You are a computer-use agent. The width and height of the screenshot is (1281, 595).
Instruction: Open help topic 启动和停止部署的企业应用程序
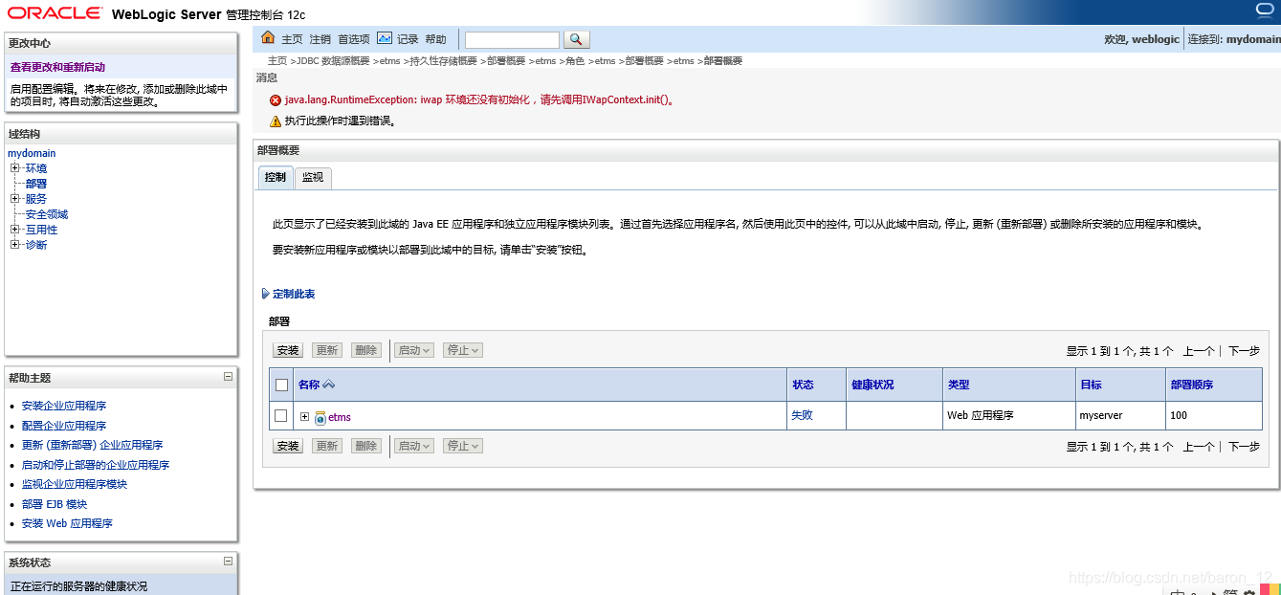point(96,465)
